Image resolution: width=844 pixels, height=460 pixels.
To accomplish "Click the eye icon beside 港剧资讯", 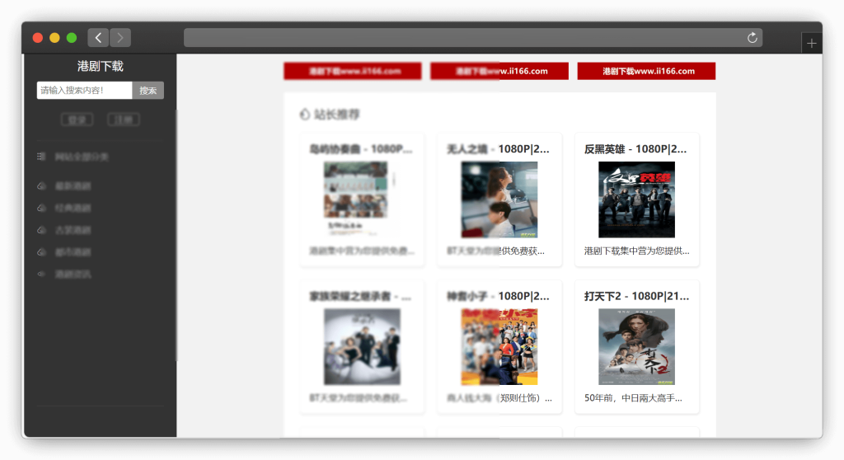I will [x=41, y=274].
